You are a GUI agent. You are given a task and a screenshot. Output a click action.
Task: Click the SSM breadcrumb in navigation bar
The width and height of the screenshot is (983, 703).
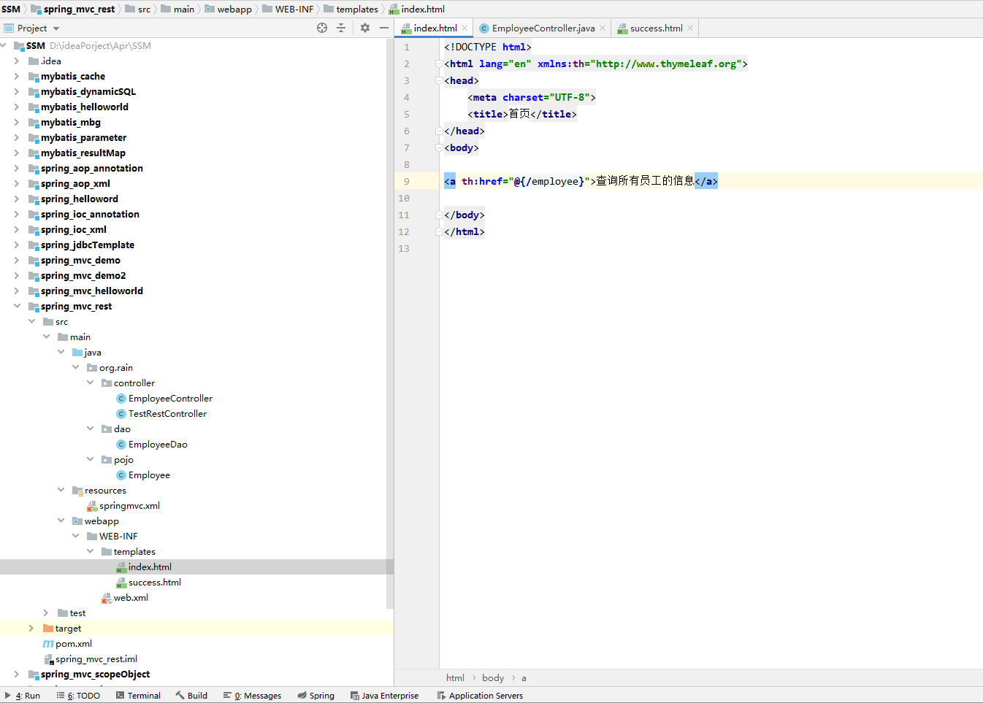[x=11, y=9]
